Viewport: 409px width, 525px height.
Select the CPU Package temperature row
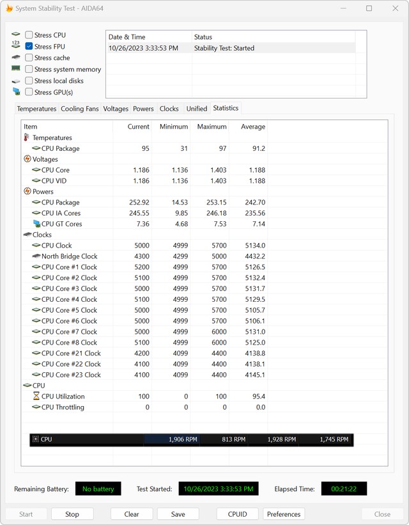[61, 148]
